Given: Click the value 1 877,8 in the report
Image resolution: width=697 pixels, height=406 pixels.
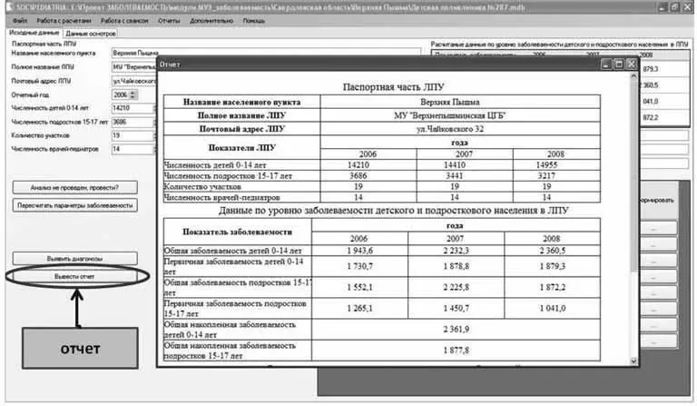Looking at the screenshot, I should tap(456, 351).
